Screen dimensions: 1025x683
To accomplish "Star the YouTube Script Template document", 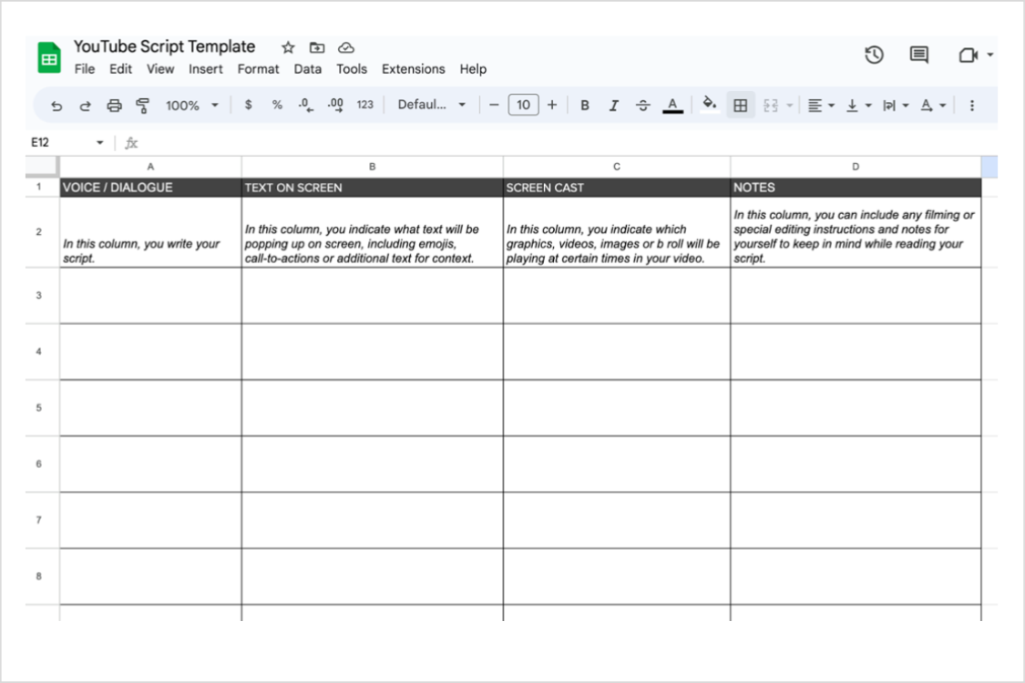I will point(288,47).
